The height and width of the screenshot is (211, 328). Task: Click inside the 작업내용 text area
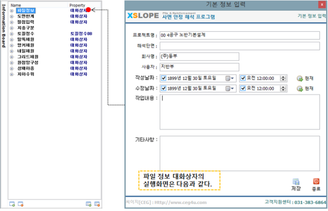tap(240, 112)
